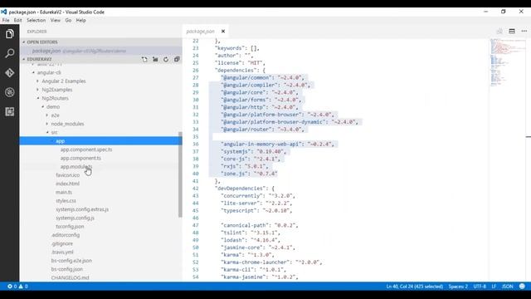Open tsconfig.json file
Screen dimensions: 531x299
coord(70,226)
